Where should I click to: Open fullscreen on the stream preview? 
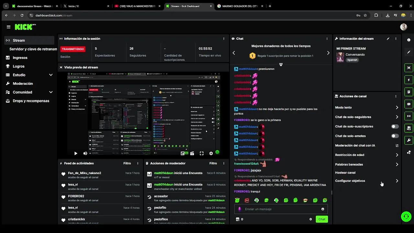pyautogui.click(x=202, y=153)
